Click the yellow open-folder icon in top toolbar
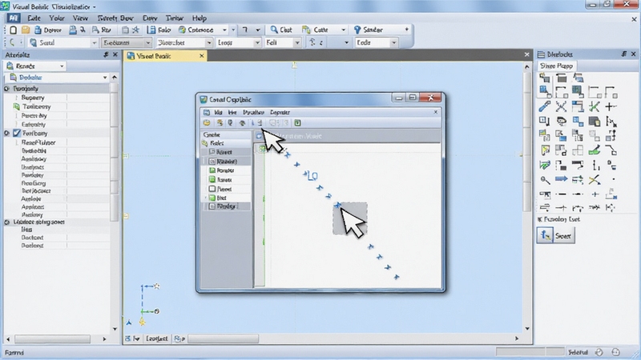The width and height of the screenshot is (641, 360). pos(26,30)
